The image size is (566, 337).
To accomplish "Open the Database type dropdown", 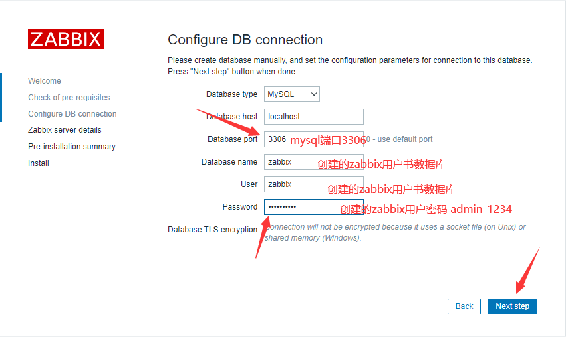I will tap(292, 94).
